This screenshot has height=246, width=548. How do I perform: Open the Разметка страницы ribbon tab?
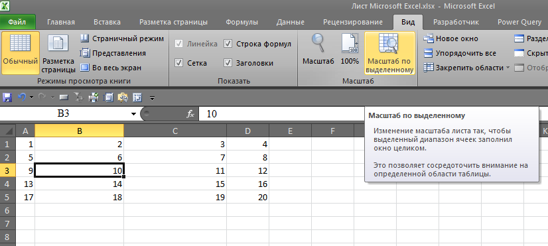point(173,22)
